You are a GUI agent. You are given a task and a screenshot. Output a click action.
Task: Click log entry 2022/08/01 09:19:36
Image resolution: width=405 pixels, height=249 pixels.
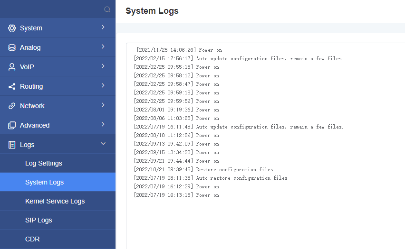[x=176, y=110]
